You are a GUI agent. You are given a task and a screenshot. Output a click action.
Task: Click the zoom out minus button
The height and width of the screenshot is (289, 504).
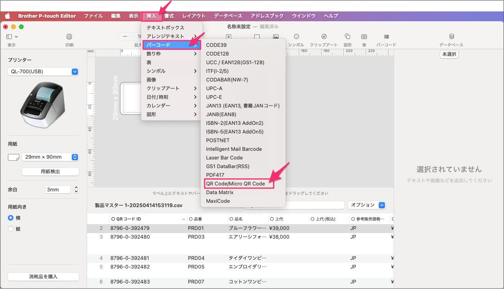[125, 37]
